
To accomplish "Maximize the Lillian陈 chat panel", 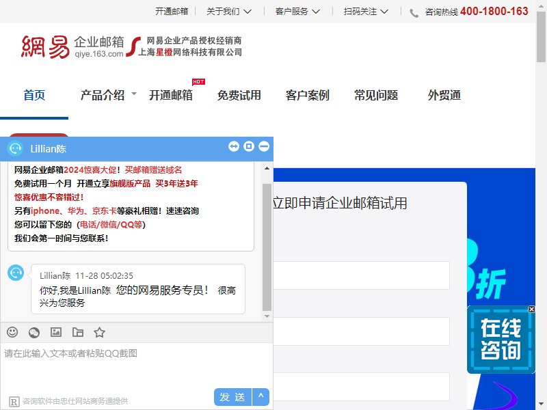I will (x=249, y=146).
